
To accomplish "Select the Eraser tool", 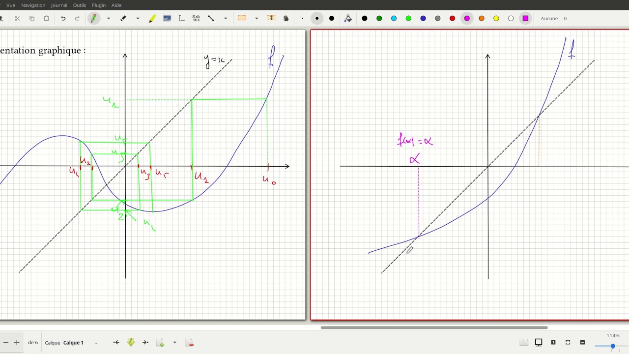I will pyautogui.click(x=123, y=18).
